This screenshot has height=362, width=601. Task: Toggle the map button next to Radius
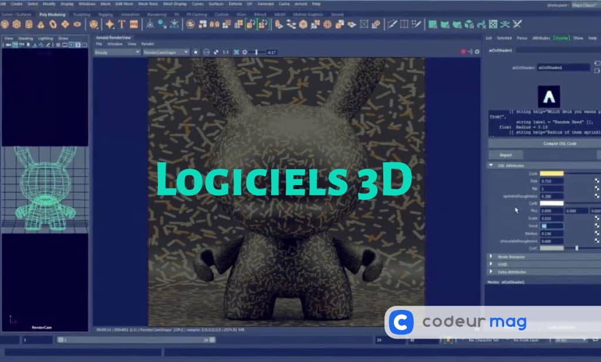(x=597, y=233)
